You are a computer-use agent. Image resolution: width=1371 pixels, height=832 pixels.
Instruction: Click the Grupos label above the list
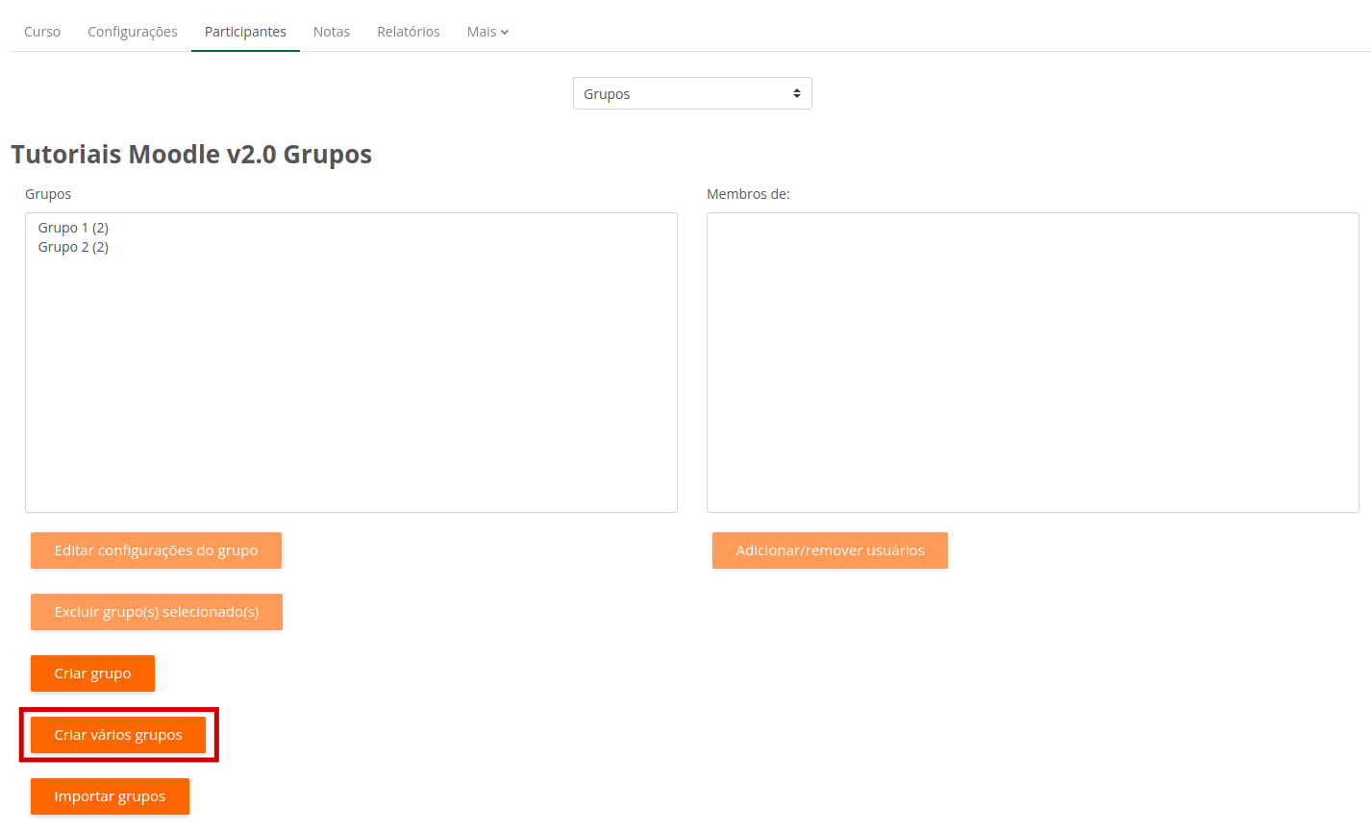tap(48, 194)
